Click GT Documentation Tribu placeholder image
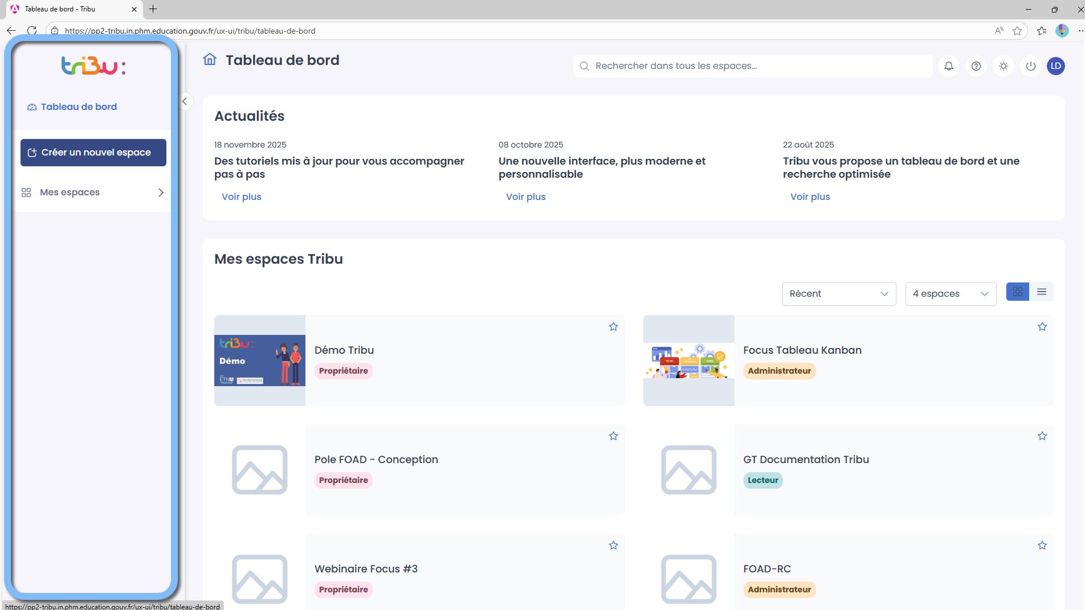Viewport: 1085px width, 610px height. [689, 470]
